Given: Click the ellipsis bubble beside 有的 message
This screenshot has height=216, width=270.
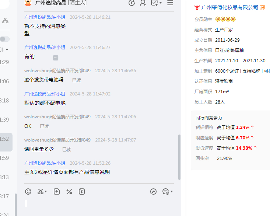Looking at the screenshot, I should [56, 58].
